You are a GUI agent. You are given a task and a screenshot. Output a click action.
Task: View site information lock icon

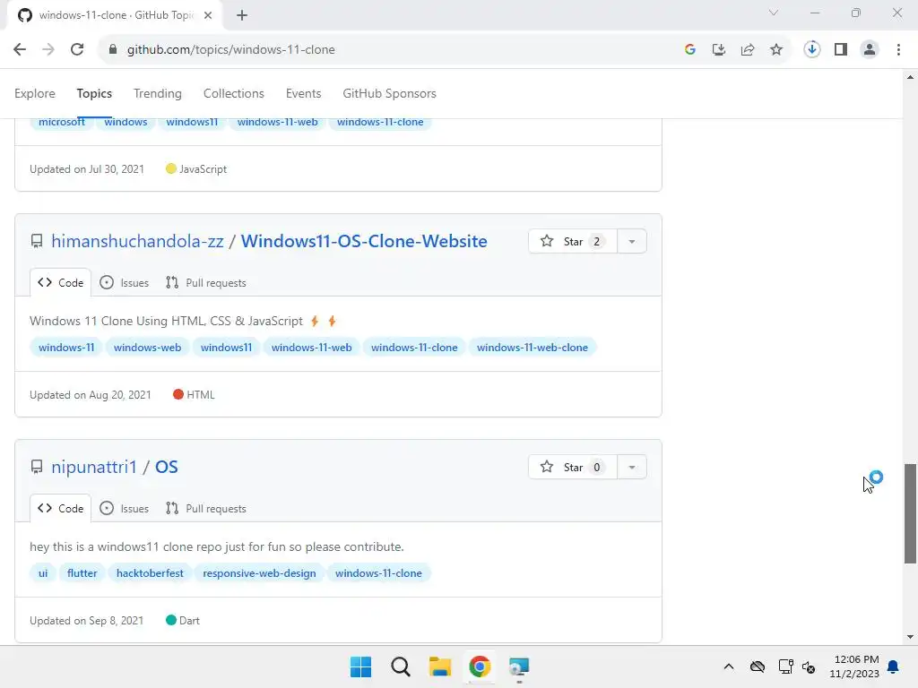(112, 50)
